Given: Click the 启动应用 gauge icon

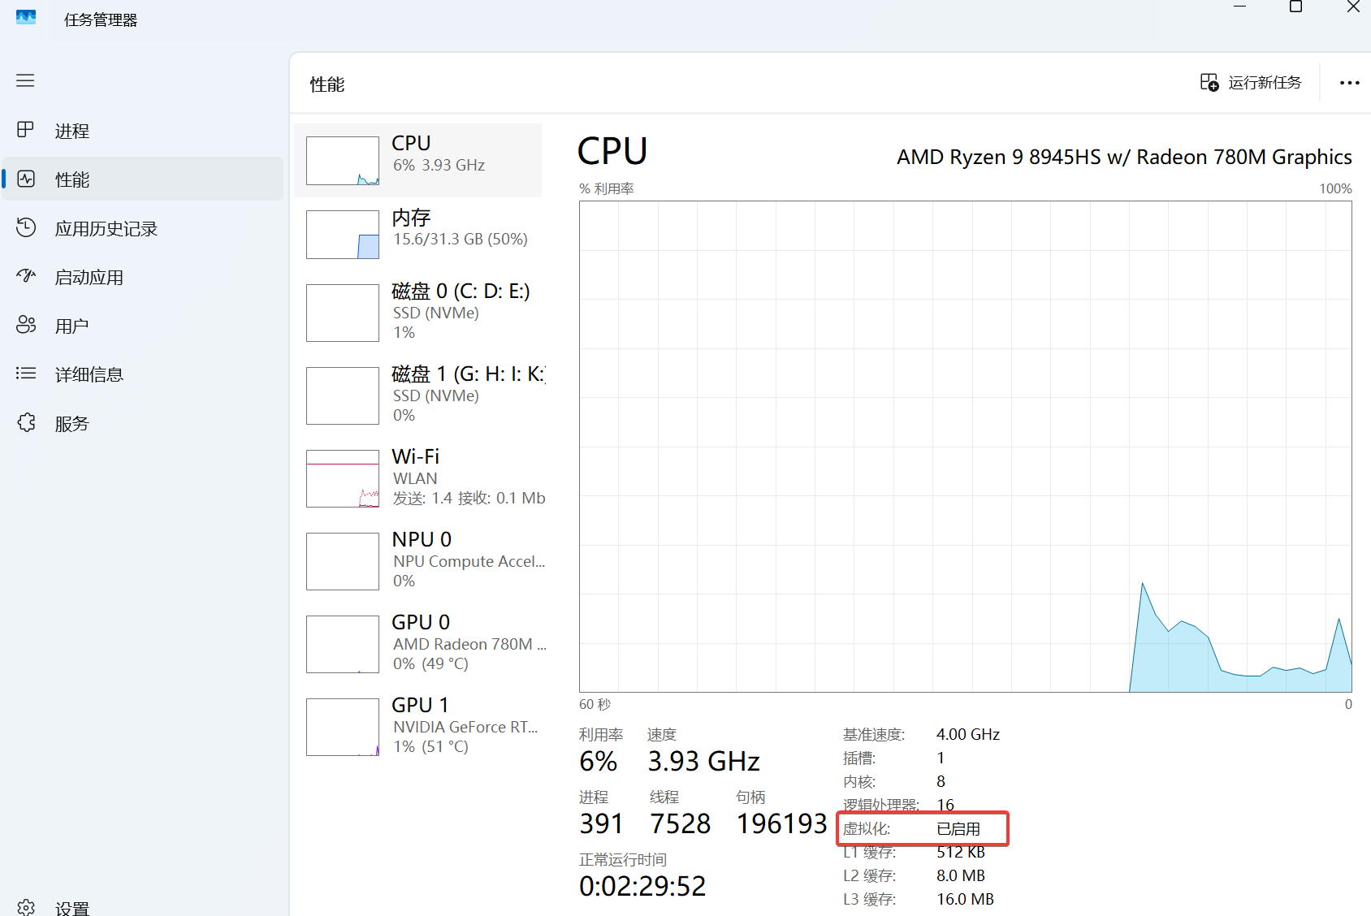Looking at the screenshot, I should coord(26,276).
